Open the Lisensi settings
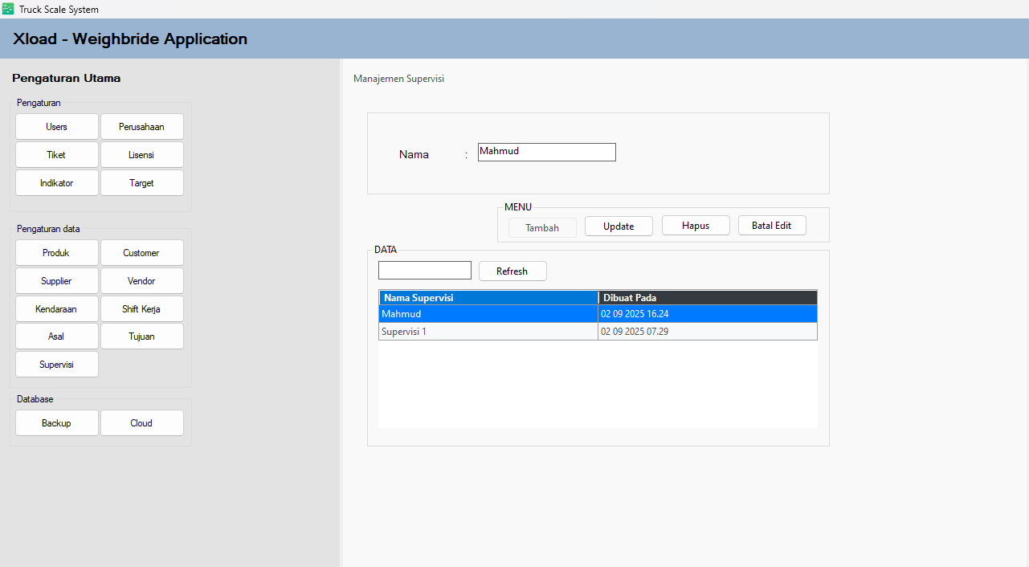 (x=141, y=155)
